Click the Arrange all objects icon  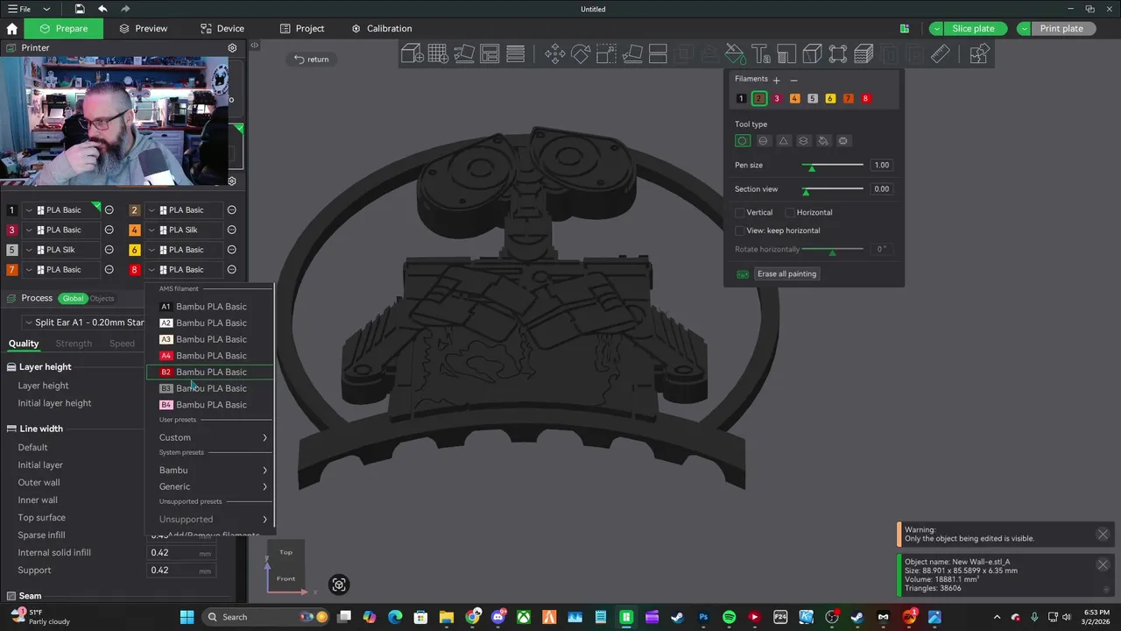tap(490, 54)
